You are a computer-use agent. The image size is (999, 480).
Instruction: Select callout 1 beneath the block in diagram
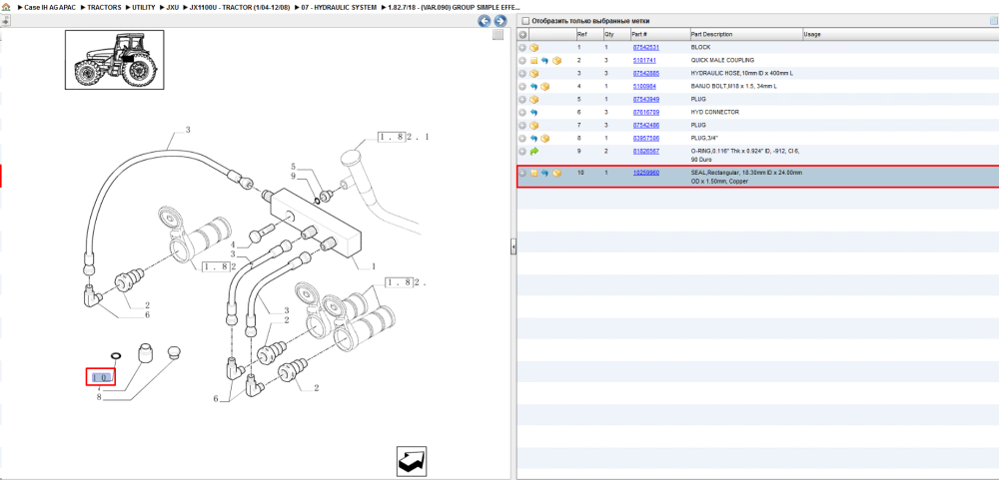pyautogui.click(x=374, y=266)
